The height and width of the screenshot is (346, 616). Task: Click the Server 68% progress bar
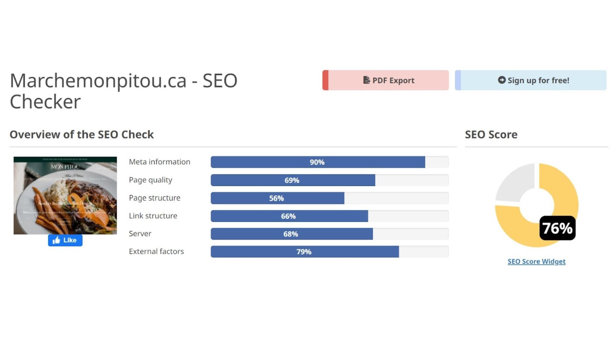coord(291,234)
